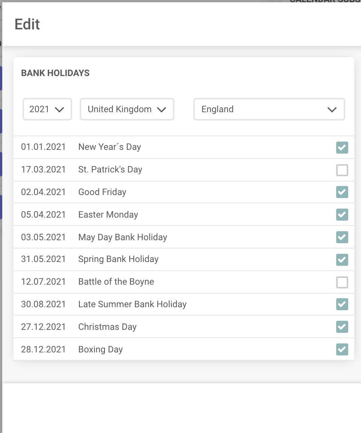Click the 27.12.2021 date entry
Screen dimensions: 361x433
click(x=43, y=327)
